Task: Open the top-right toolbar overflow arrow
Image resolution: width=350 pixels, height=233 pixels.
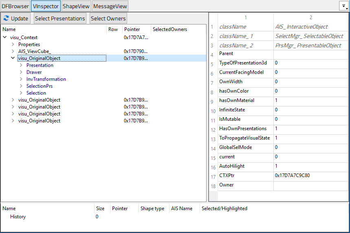Action: (344, 6)
